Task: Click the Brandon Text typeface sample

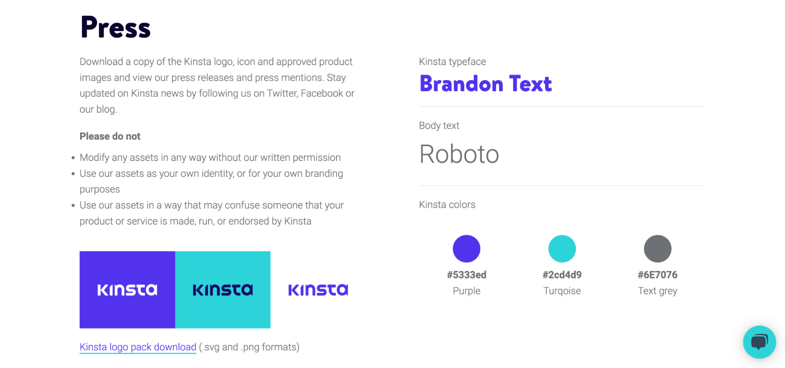Action: tap(486, 83)
